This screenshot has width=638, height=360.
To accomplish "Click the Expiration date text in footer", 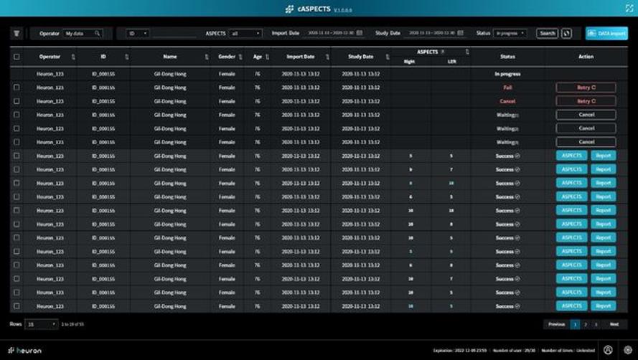I will pyautogui.click(x=460, y=350).
